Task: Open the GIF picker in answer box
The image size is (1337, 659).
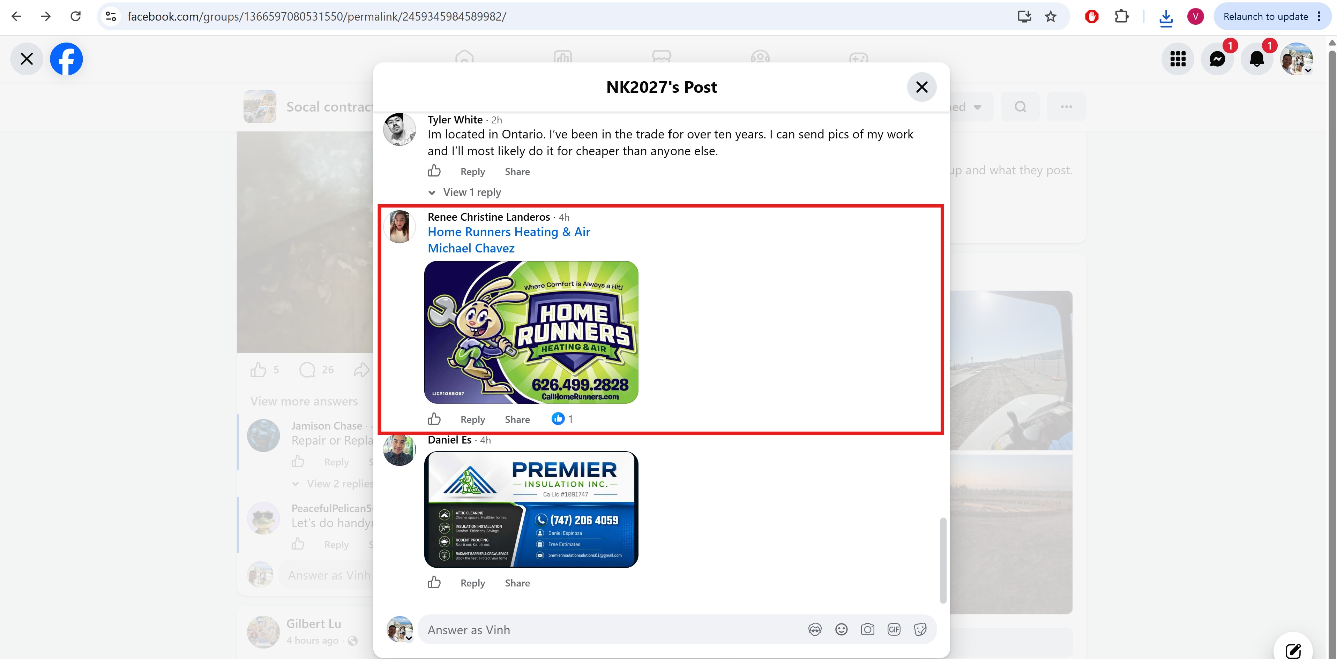Action: (x=894, y=629)
